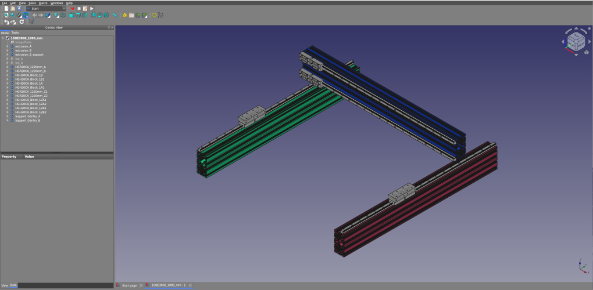Open the sync view dropdown icon
The height and width of the screenshot is (290, 593).
[56, 15]
